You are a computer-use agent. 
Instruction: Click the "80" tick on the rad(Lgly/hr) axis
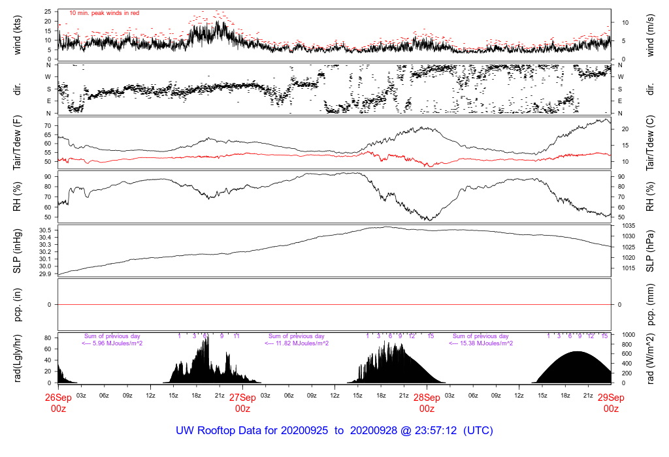point(48,338)
